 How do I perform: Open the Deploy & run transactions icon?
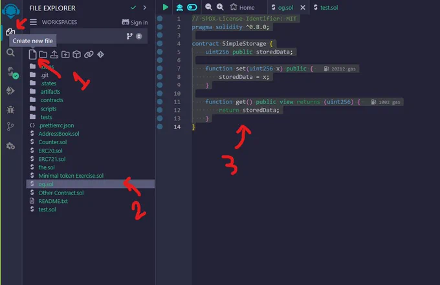tap(10, 90)
